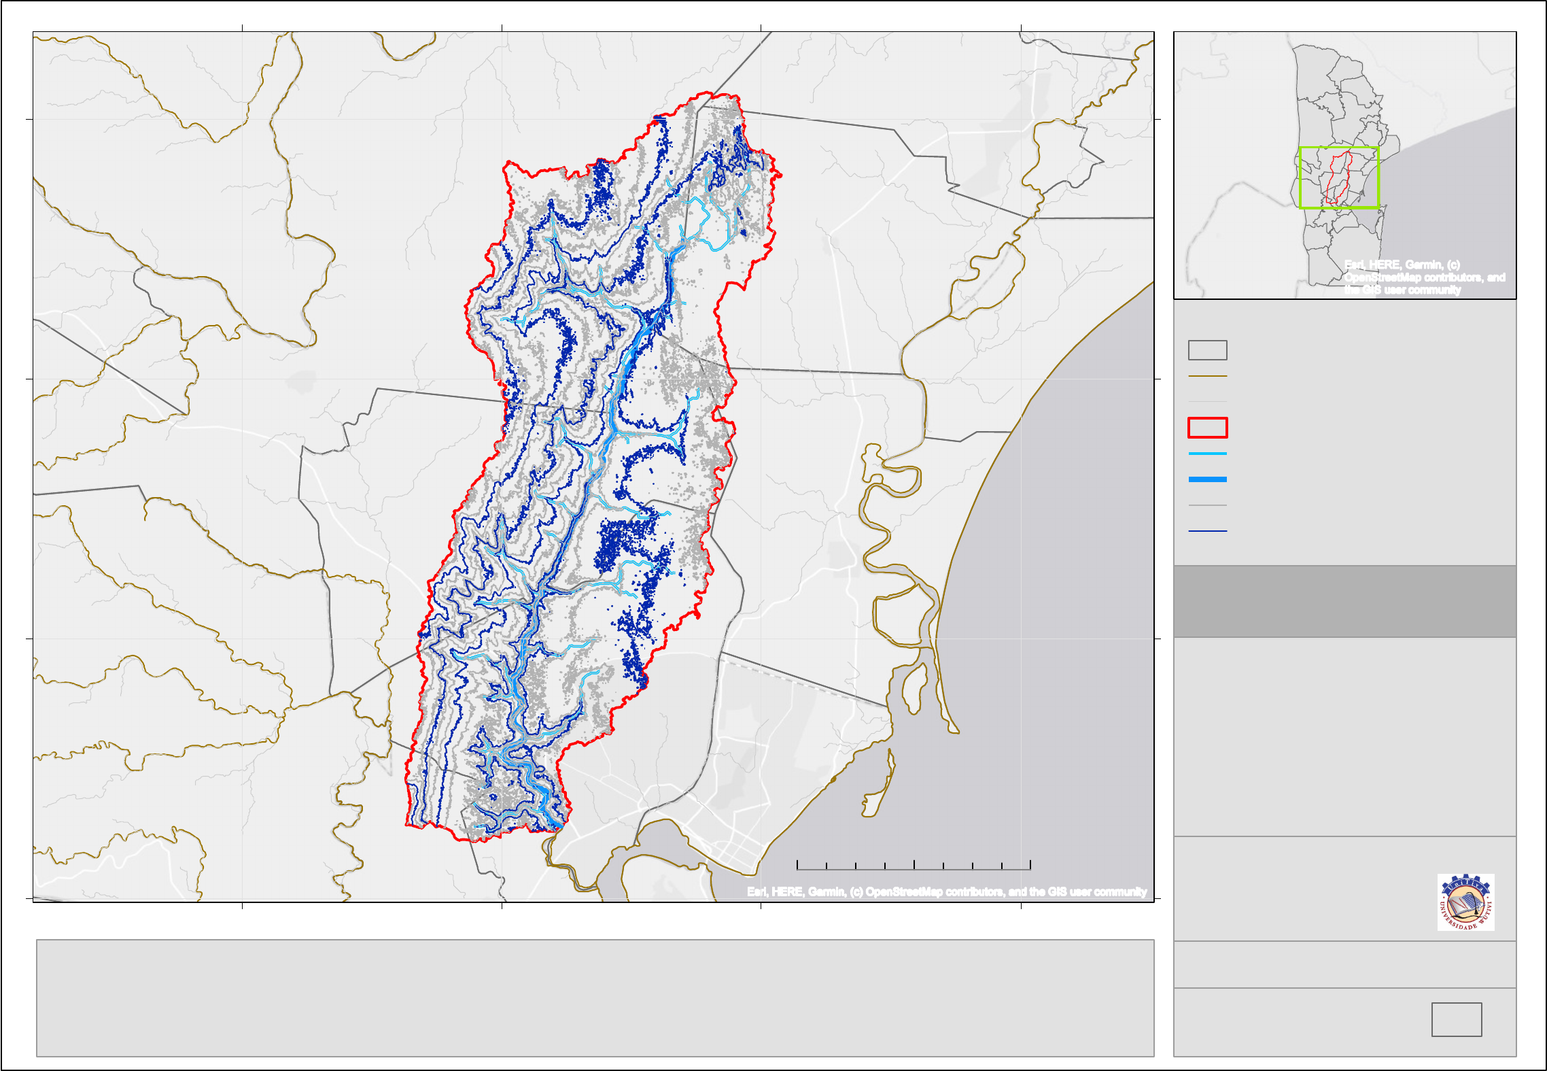Click the Universidade Wutivi logo
1547x1071 pixels.
point(1465,902)
